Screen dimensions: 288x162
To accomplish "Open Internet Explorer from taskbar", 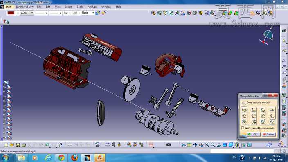I will 48,158.
